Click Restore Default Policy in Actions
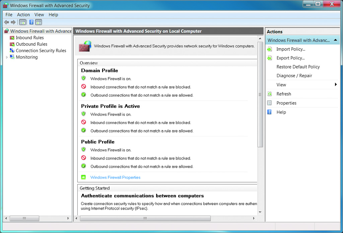This screenshot has height=233, width=343. pos(298,67)
